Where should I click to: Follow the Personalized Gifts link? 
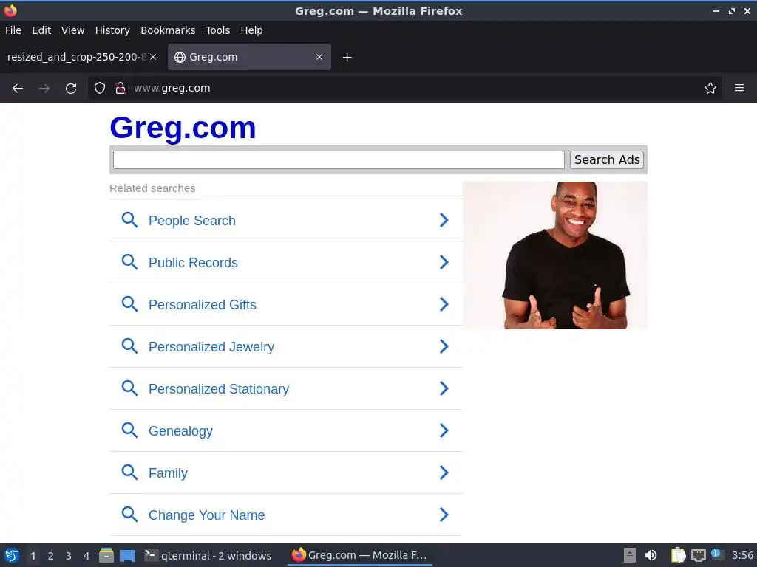203,305
